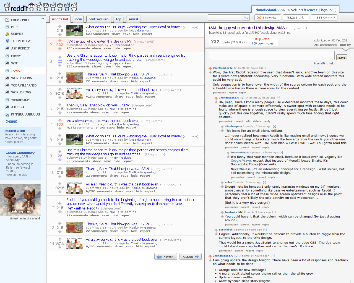The image size is (354, 283).
Task: Downvote UserNumber42's comment
Action: [x=210, y=72]
